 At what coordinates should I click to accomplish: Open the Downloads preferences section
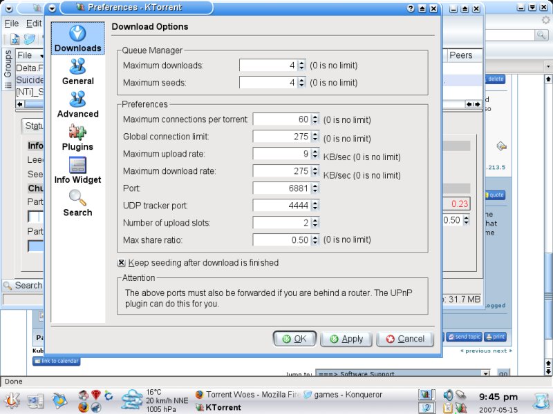[x=77, y=39]
